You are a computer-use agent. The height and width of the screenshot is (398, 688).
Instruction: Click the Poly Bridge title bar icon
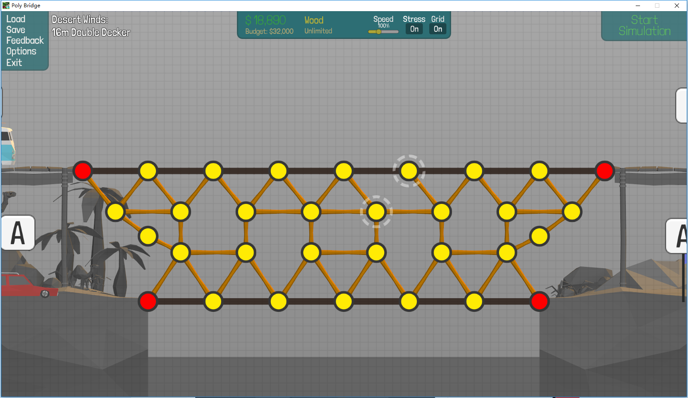[6, 6]
